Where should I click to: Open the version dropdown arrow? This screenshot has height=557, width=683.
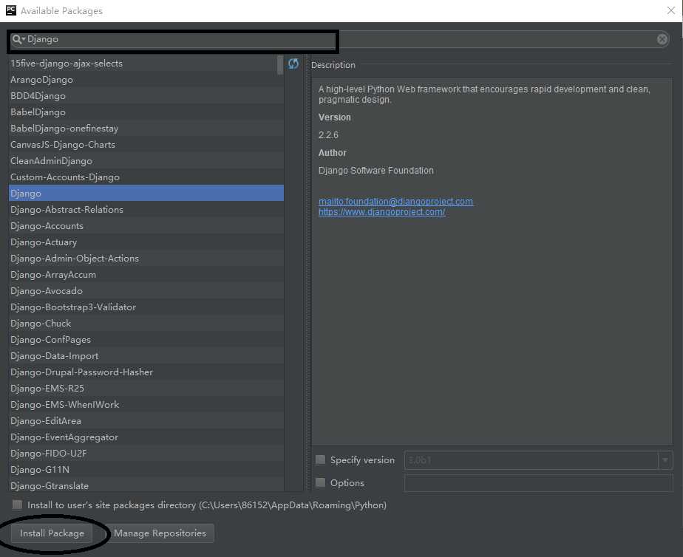tap(665, 460)
